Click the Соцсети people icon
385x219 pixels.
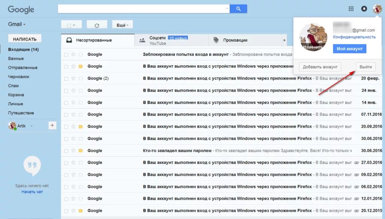point(142,40)
